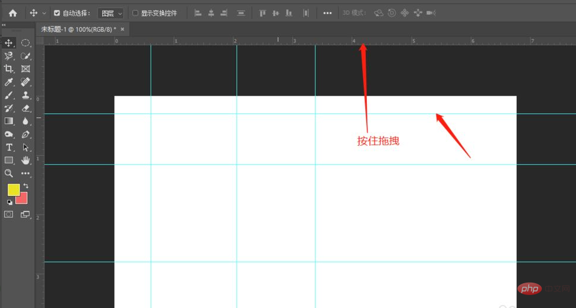The width and height of the screenshot is (576, 308).
Task: Select the Magnetic Lasso tool
Action: [8, 56]
